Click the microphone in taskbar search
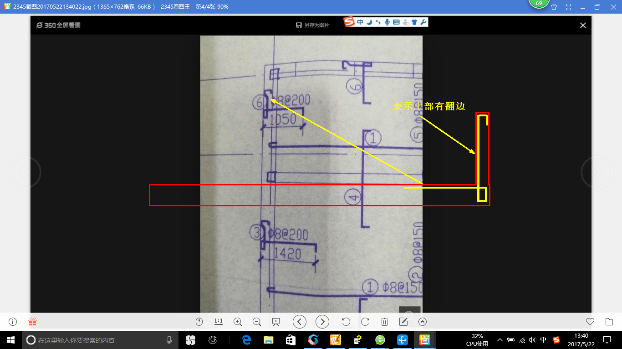The image size is (622, 349). tap(169, 340)
